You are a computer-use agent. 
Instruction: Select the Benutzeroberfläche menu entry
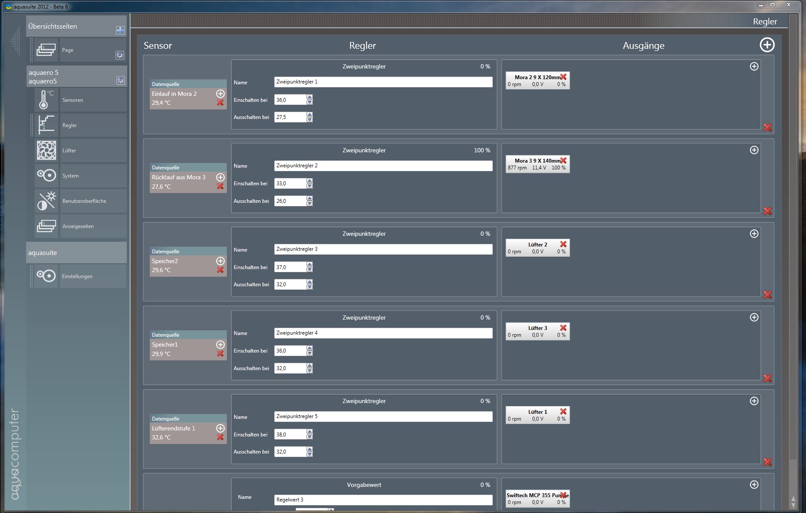(93, 201)
